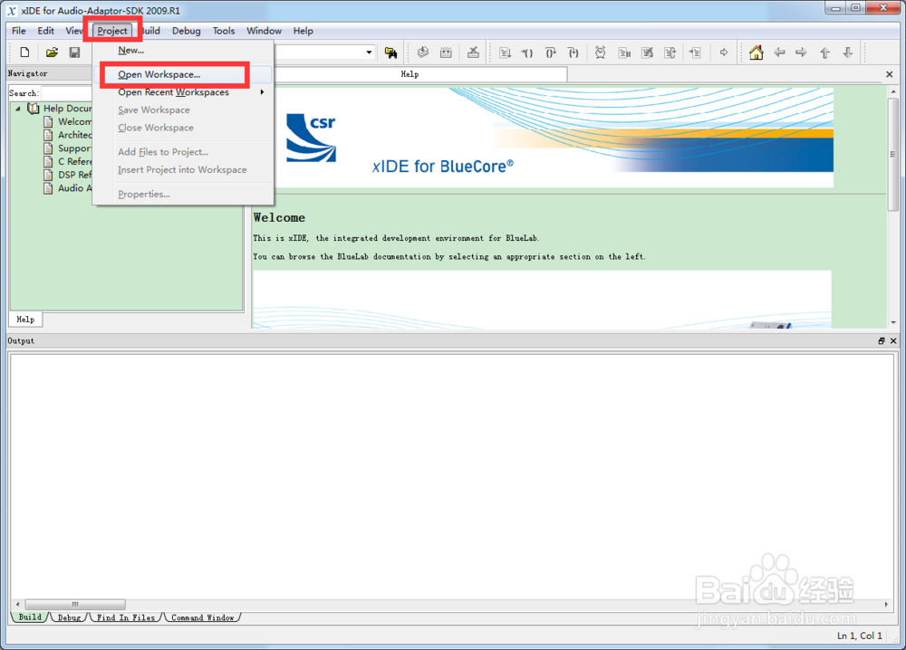Switch to Find In Files tab
The image size is (906, 650).
pyautogui.click(x=126, y=617)
